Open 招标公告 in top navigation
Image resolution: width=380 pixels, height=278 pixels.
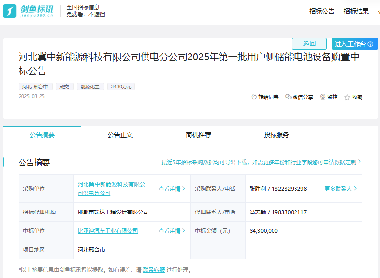[322, 11]
